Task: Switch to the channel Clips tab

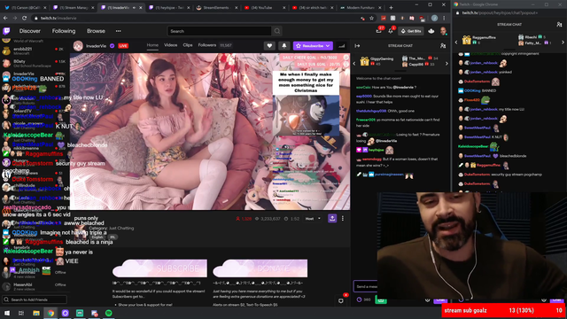Action: point(187,45)
